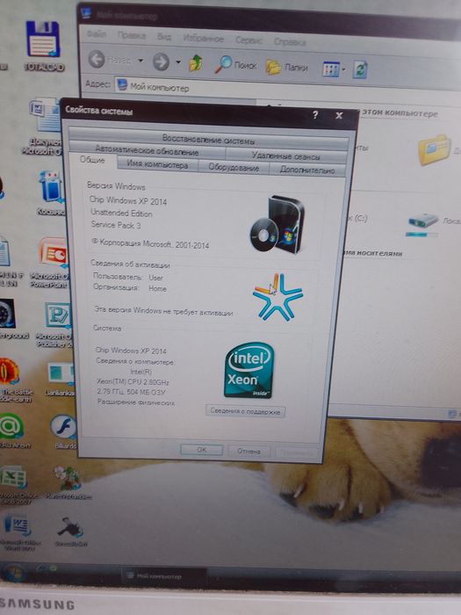This screenshot has height=615, width=461.
Task: Switch to Оборудование tab
Action: tap(234, 168)
